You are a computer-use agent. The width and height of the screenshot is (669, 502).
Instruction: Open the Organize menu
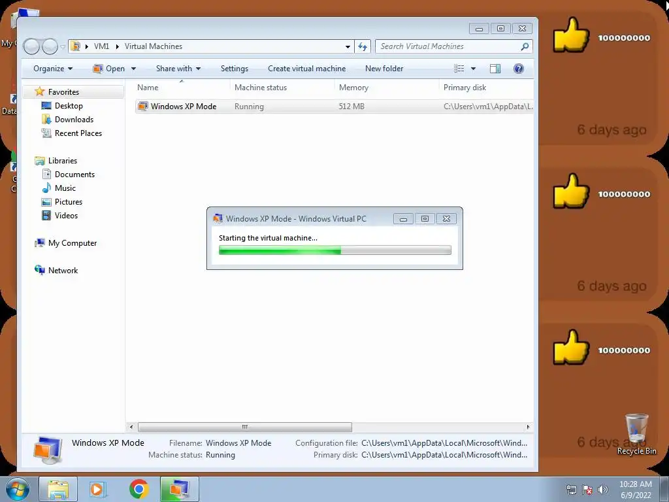(53, 69)
